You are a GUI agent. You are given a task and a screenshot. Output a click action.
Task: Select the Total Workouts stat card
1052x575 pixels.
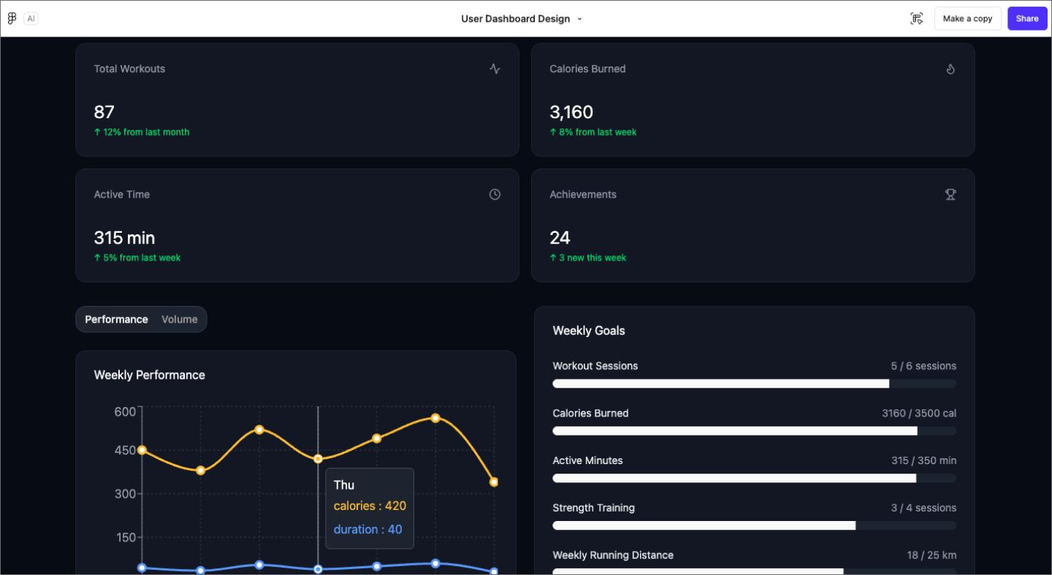pos(297,99)
